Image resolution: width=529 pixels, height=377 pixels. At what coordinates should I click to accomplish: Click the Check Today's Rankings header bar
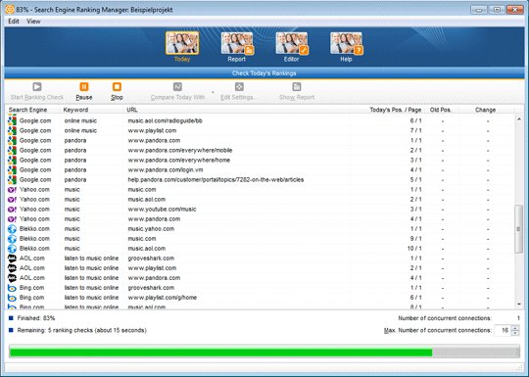pos(264,72)
